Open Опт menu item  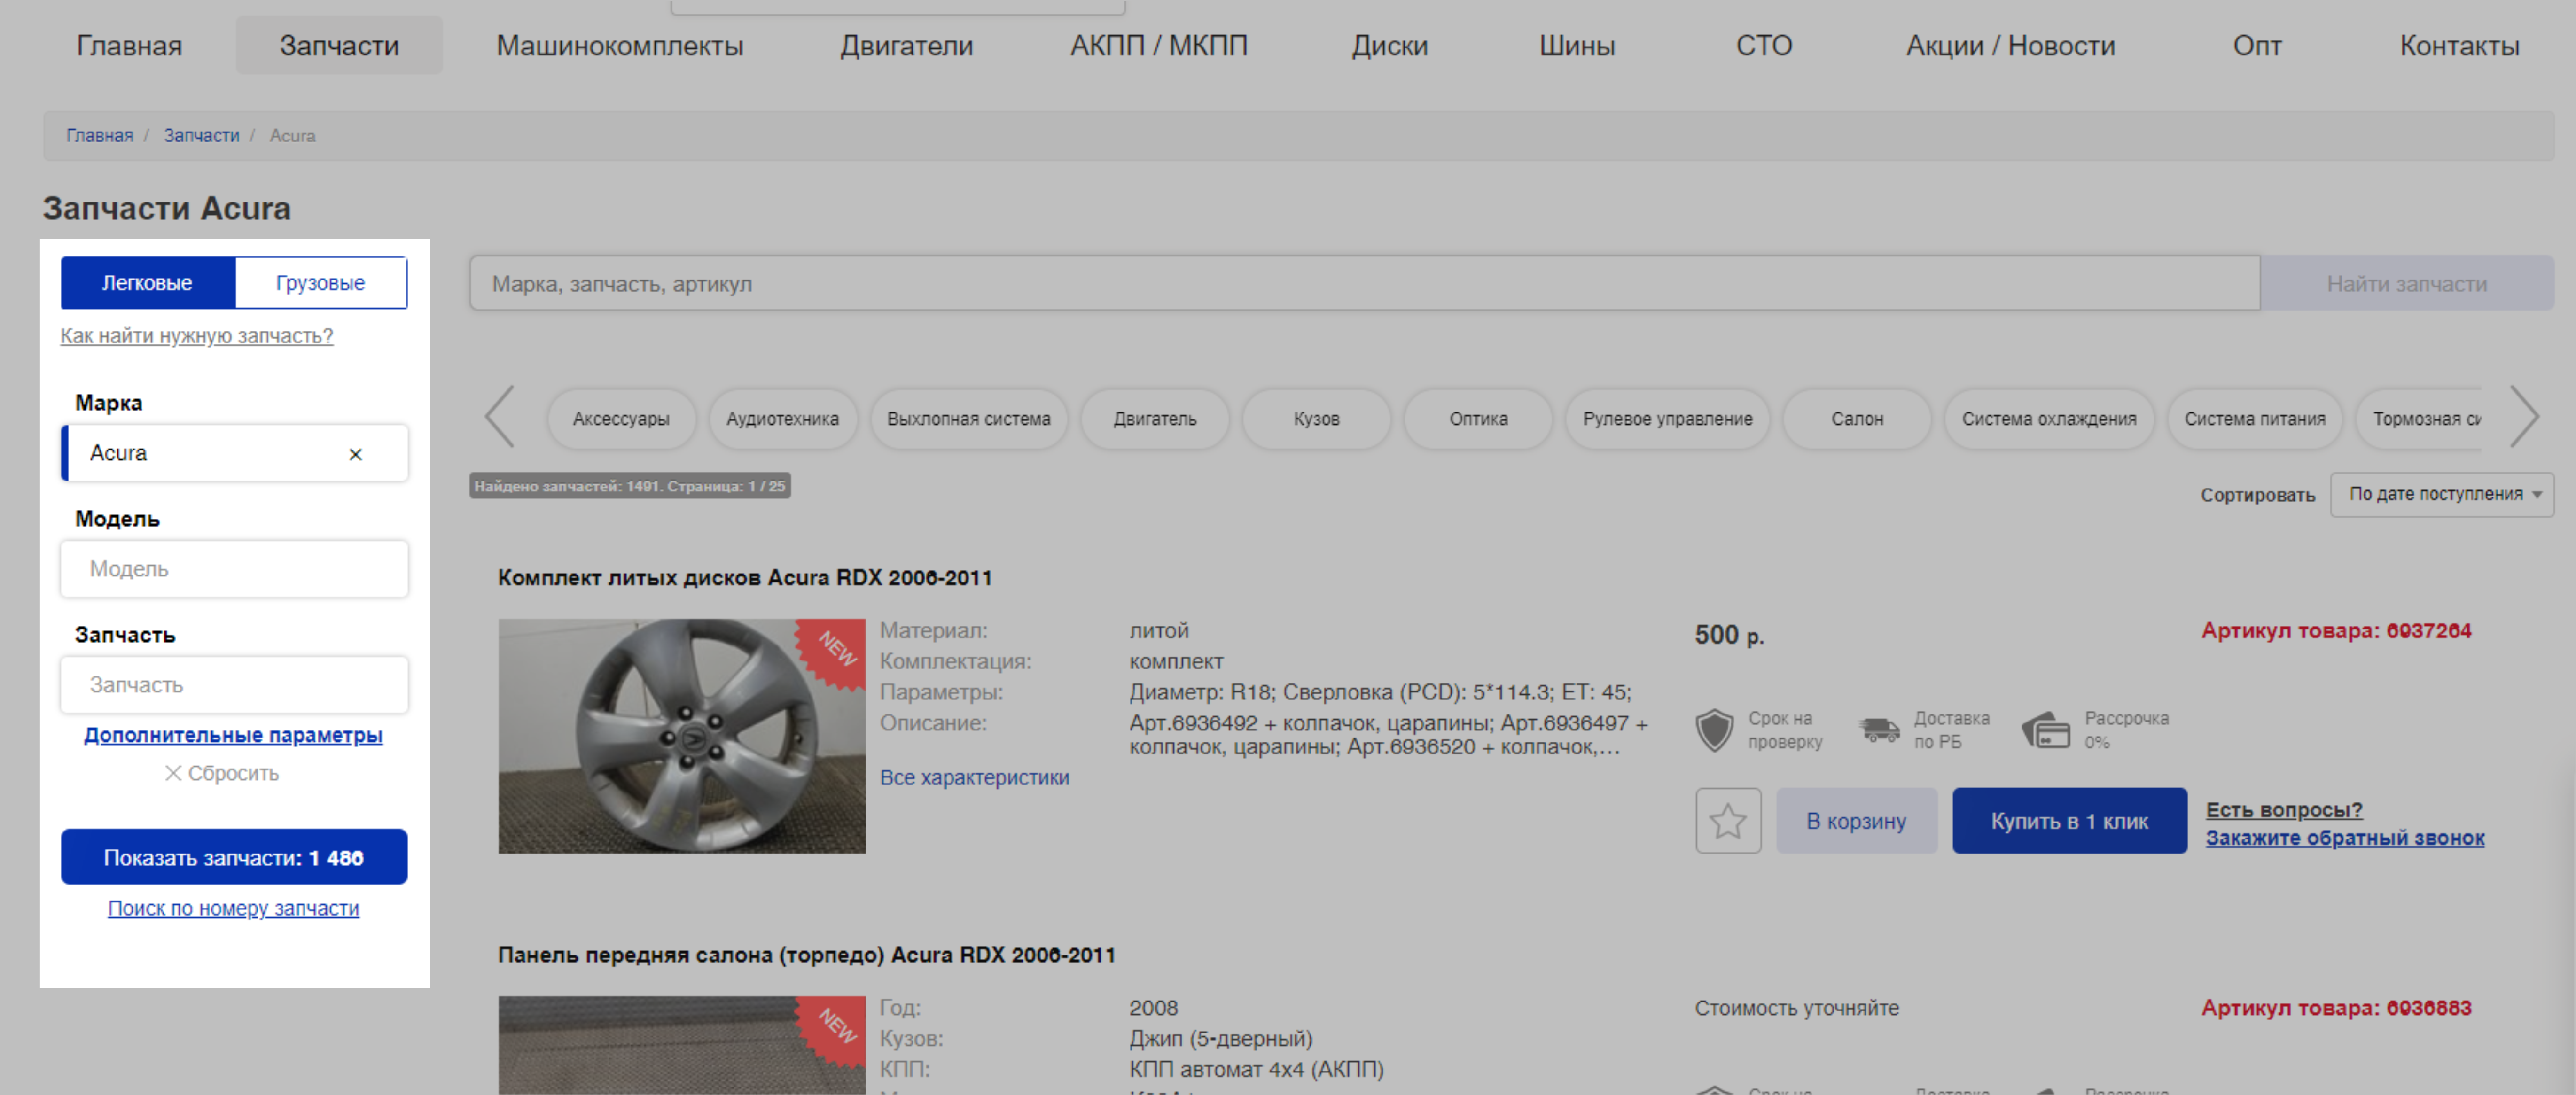(x=2257, y=45)
